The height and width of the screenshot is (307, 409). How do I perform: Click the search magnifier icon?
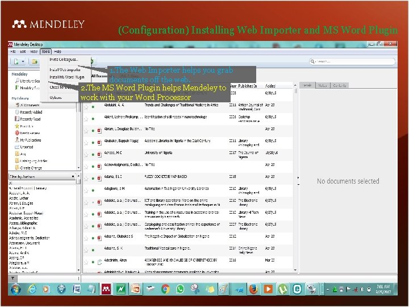[312, 61]
